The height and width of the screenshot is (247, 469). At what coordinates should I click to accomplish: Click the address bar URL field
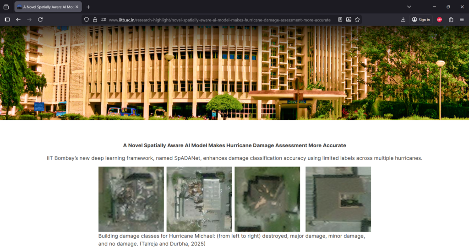pos(220,20)
